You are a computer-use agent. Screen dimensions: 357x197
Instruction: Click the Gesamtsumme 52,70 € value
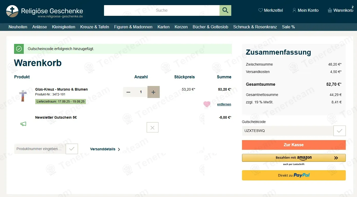(334, 84)
